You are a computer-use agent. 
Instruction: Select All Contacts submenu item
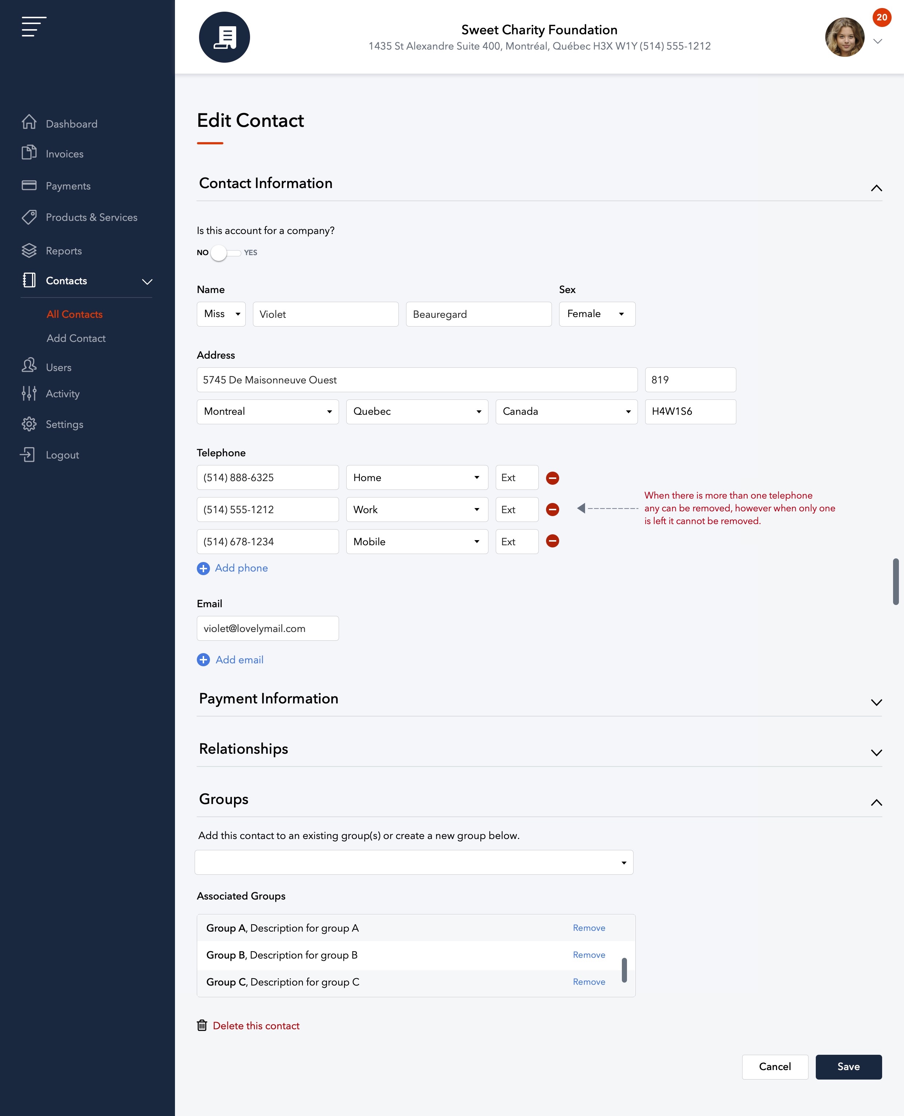click(74, 315)
